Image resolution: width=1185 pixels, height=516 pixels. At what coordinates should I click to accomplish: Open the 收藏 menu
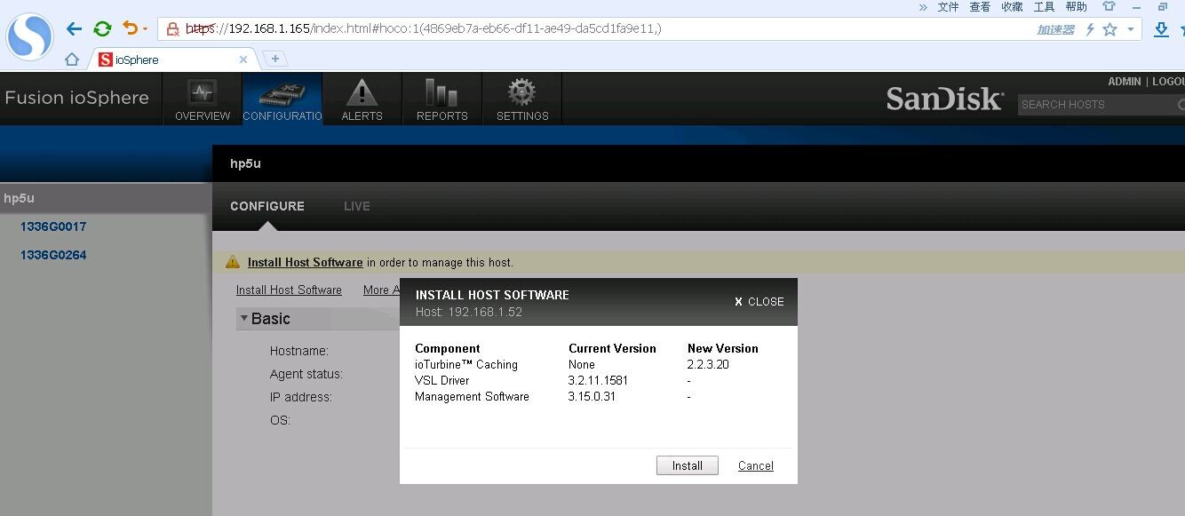[1012, 7]
